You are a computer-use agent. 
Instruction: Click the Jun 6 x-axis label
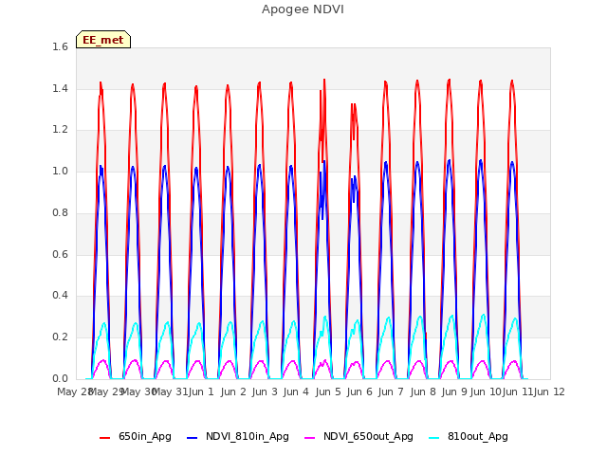click(359, 391)
